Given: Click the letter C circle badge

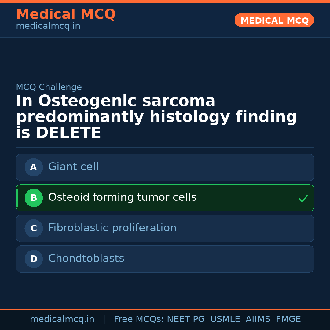Looking at the screenshot, I should [34, 228].
